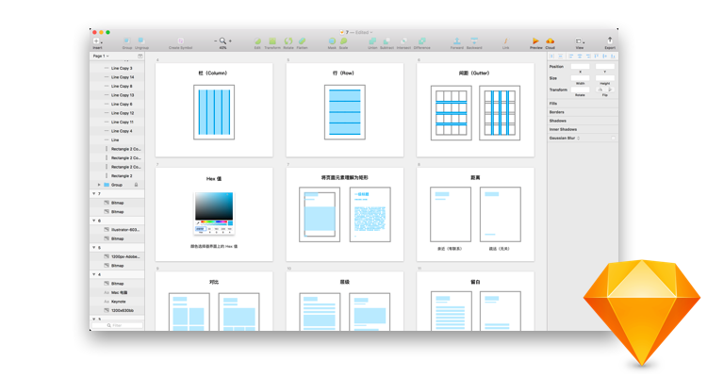This screenshot has width=707, height=377.
Task: Click the flip horizontal button under Transform
Action: click(600, 90)
